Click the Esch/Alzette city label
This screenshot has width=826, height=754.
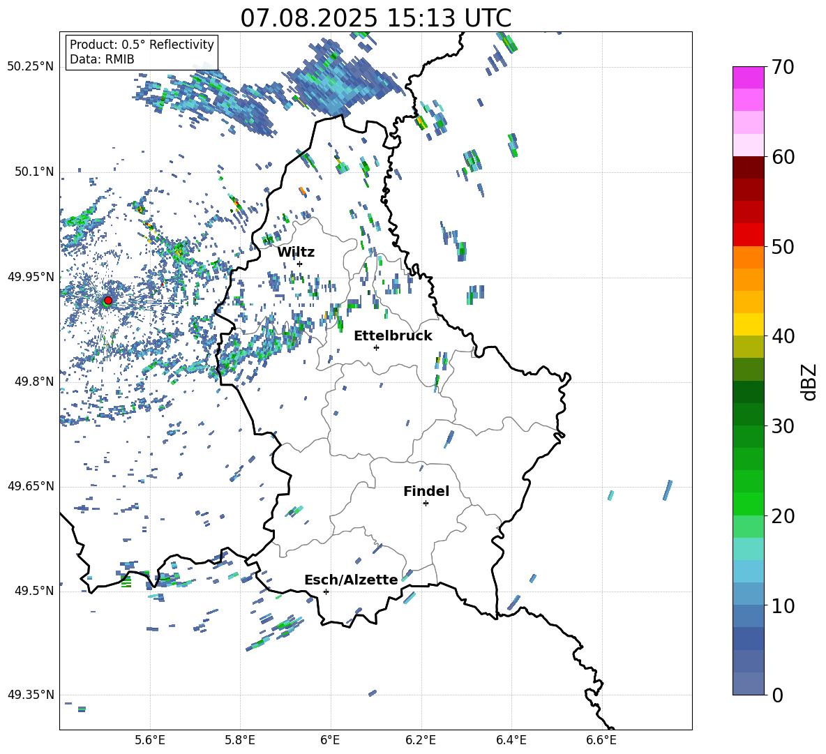(x=351, y=580)
